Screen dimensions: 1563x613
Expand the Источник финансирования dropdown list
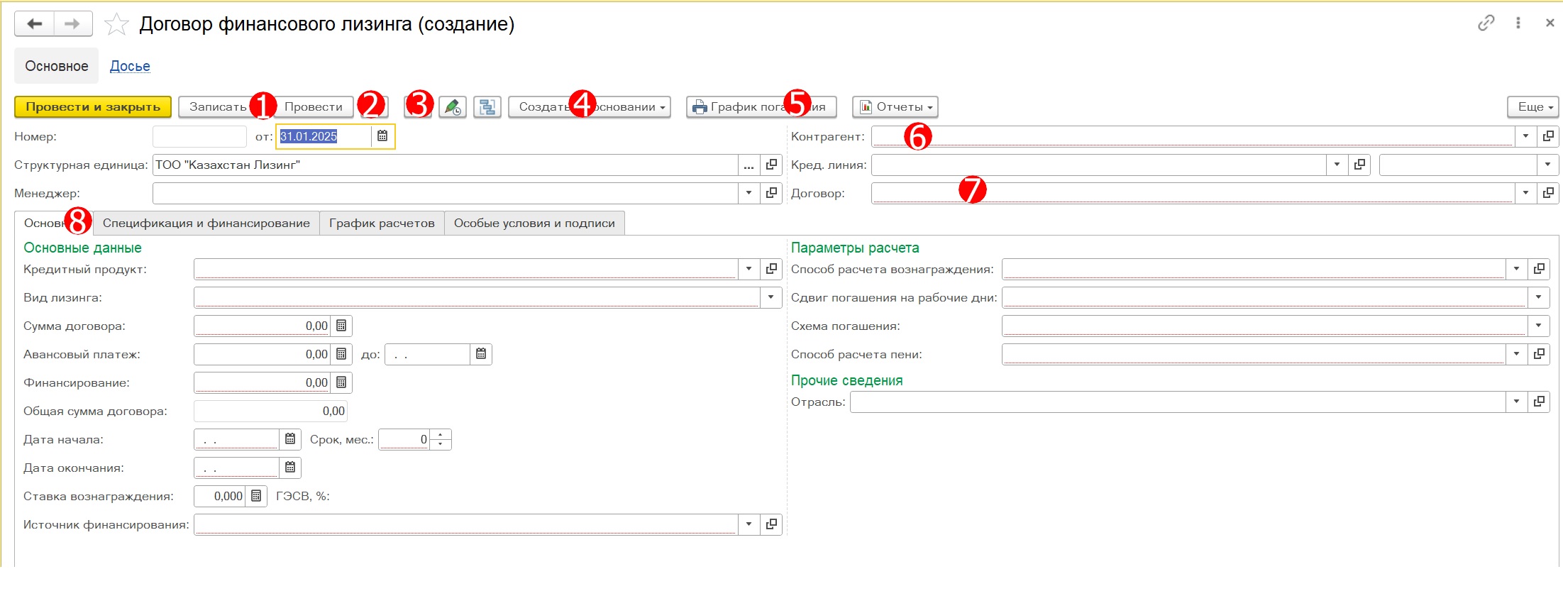(x=749, y=524)
